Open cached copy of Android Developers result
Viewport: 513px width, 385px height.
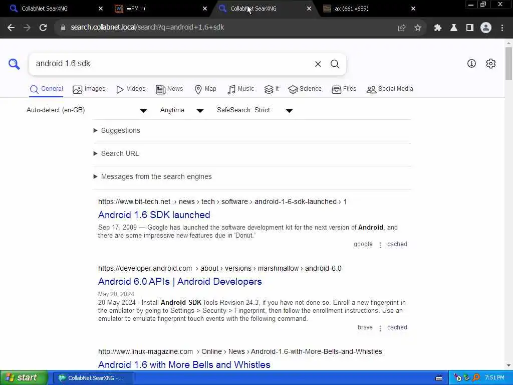pyautogui.click(x=397, y=327)
